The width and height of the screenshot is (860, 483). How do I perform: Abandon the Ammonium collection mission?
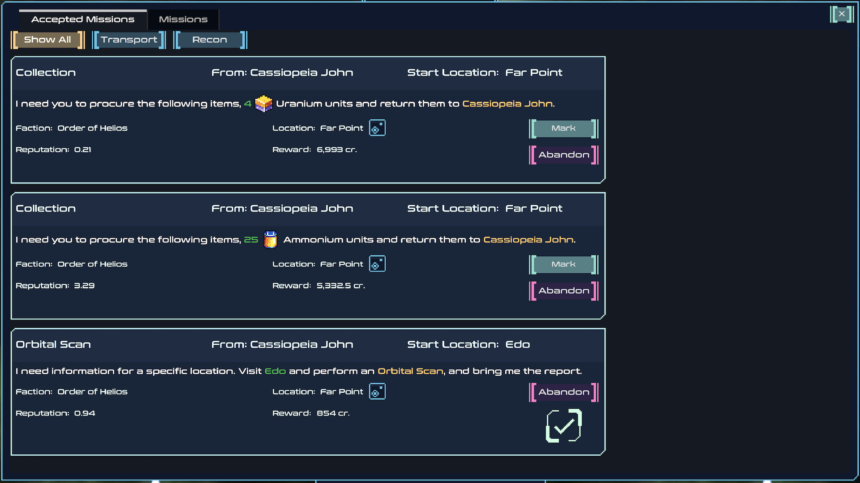click(563, 291)
